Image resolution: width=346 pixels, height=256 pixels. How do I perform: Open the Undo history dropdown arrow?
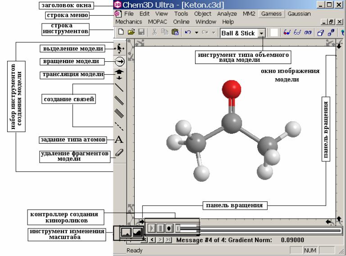click(196, 32)
